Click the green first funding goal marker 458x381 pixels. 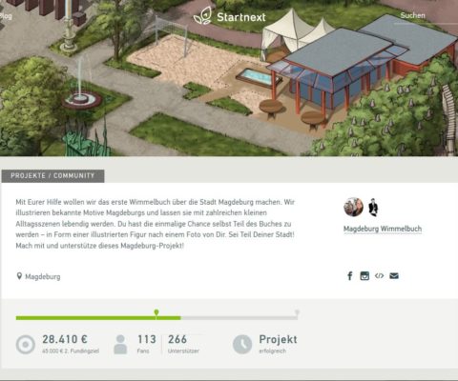click(x=156, y=312)
